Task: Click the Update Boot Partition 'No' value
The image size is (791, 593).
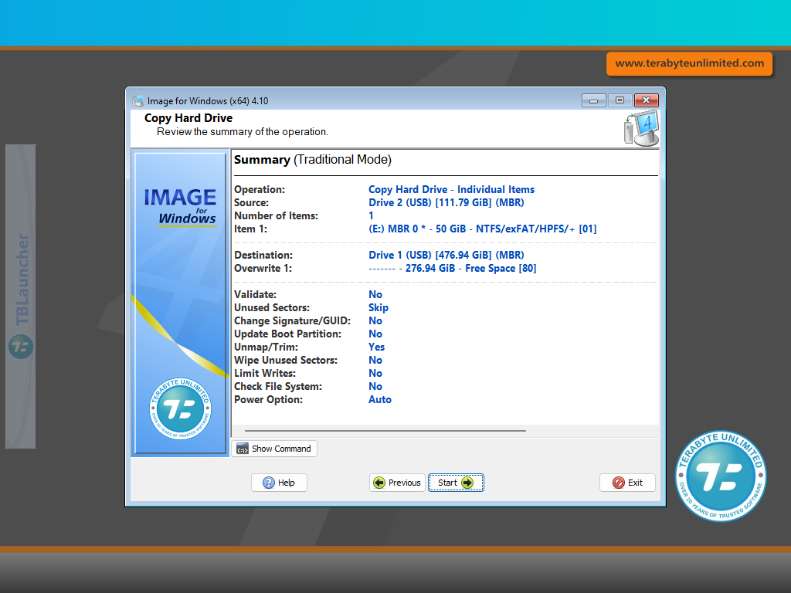Action: pos(375,334)
